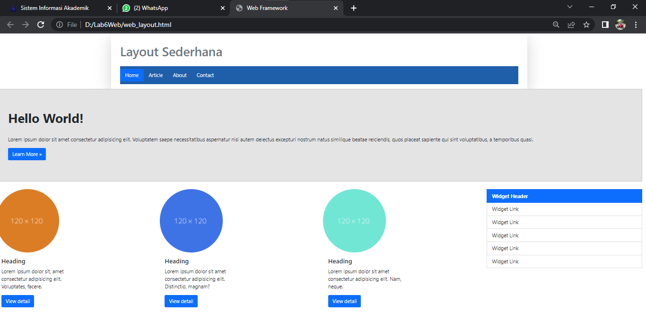Click the Heading above "Nam, neque."
The width and height of the screenshot is (646, 330).
tap(340, 261)
